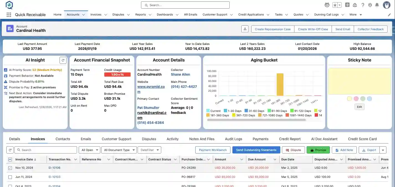Open the user profile avatar
Image resolution: width=395 pixels, height=187 pixels.
[x=387, y=5]
